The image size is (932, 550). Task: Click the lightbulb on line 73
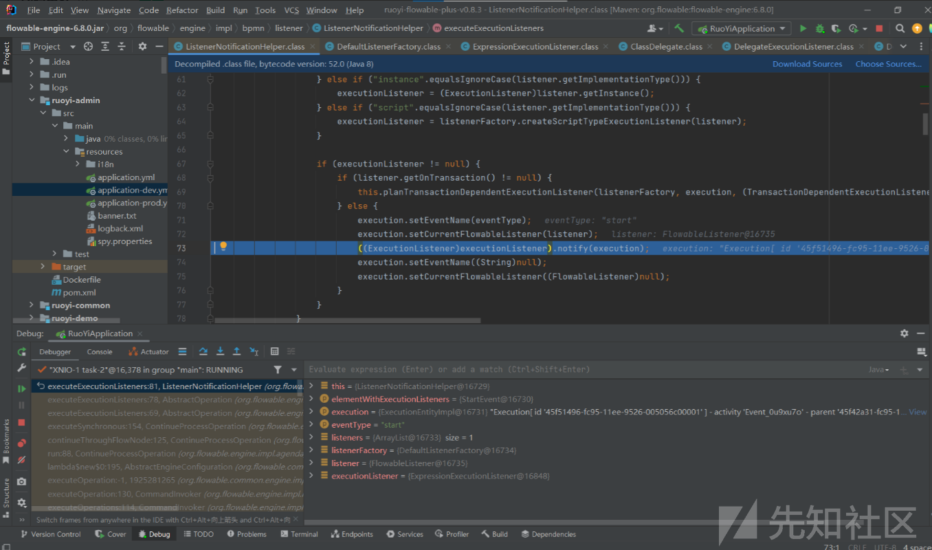click(x=223, y=247)
